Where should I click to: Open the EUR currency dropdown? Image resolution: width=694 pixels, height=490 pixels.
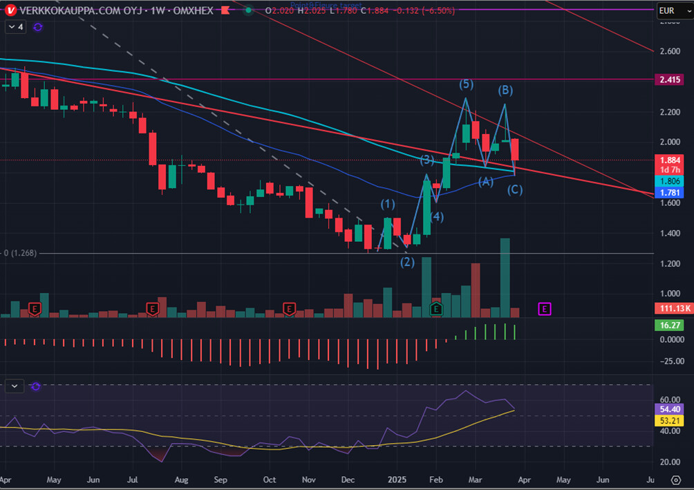(x=673, y=10)
